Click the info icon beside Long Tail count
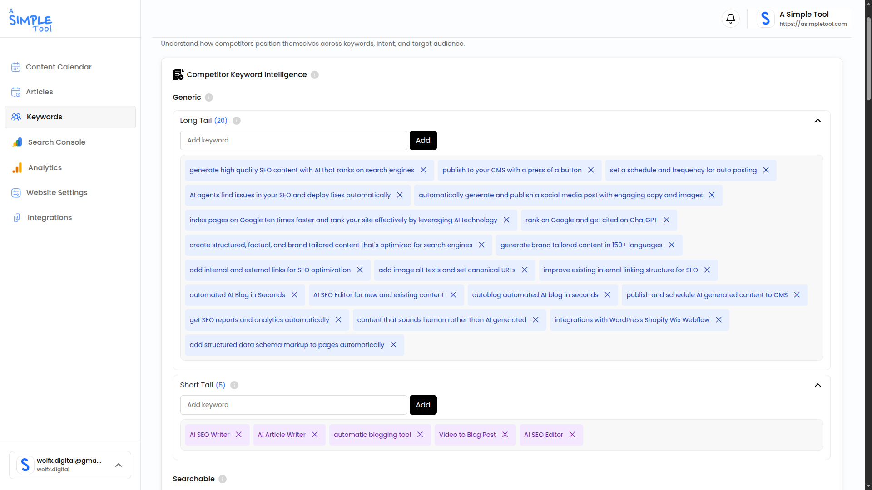Screen dimensions: 872x490 pyautogui.click(x=236, y=121)
